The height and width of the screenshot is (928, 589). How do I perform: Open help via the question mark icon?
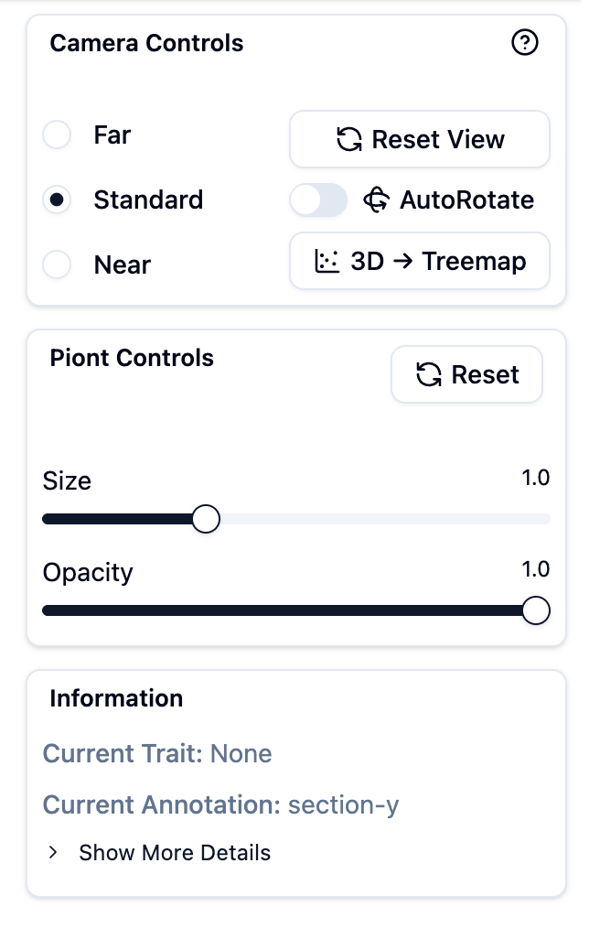524,43
